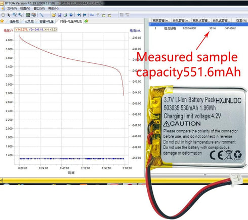Switch to the 记录层 tab
This screenshot has height=220, width=248.
(x=29, y=21)
